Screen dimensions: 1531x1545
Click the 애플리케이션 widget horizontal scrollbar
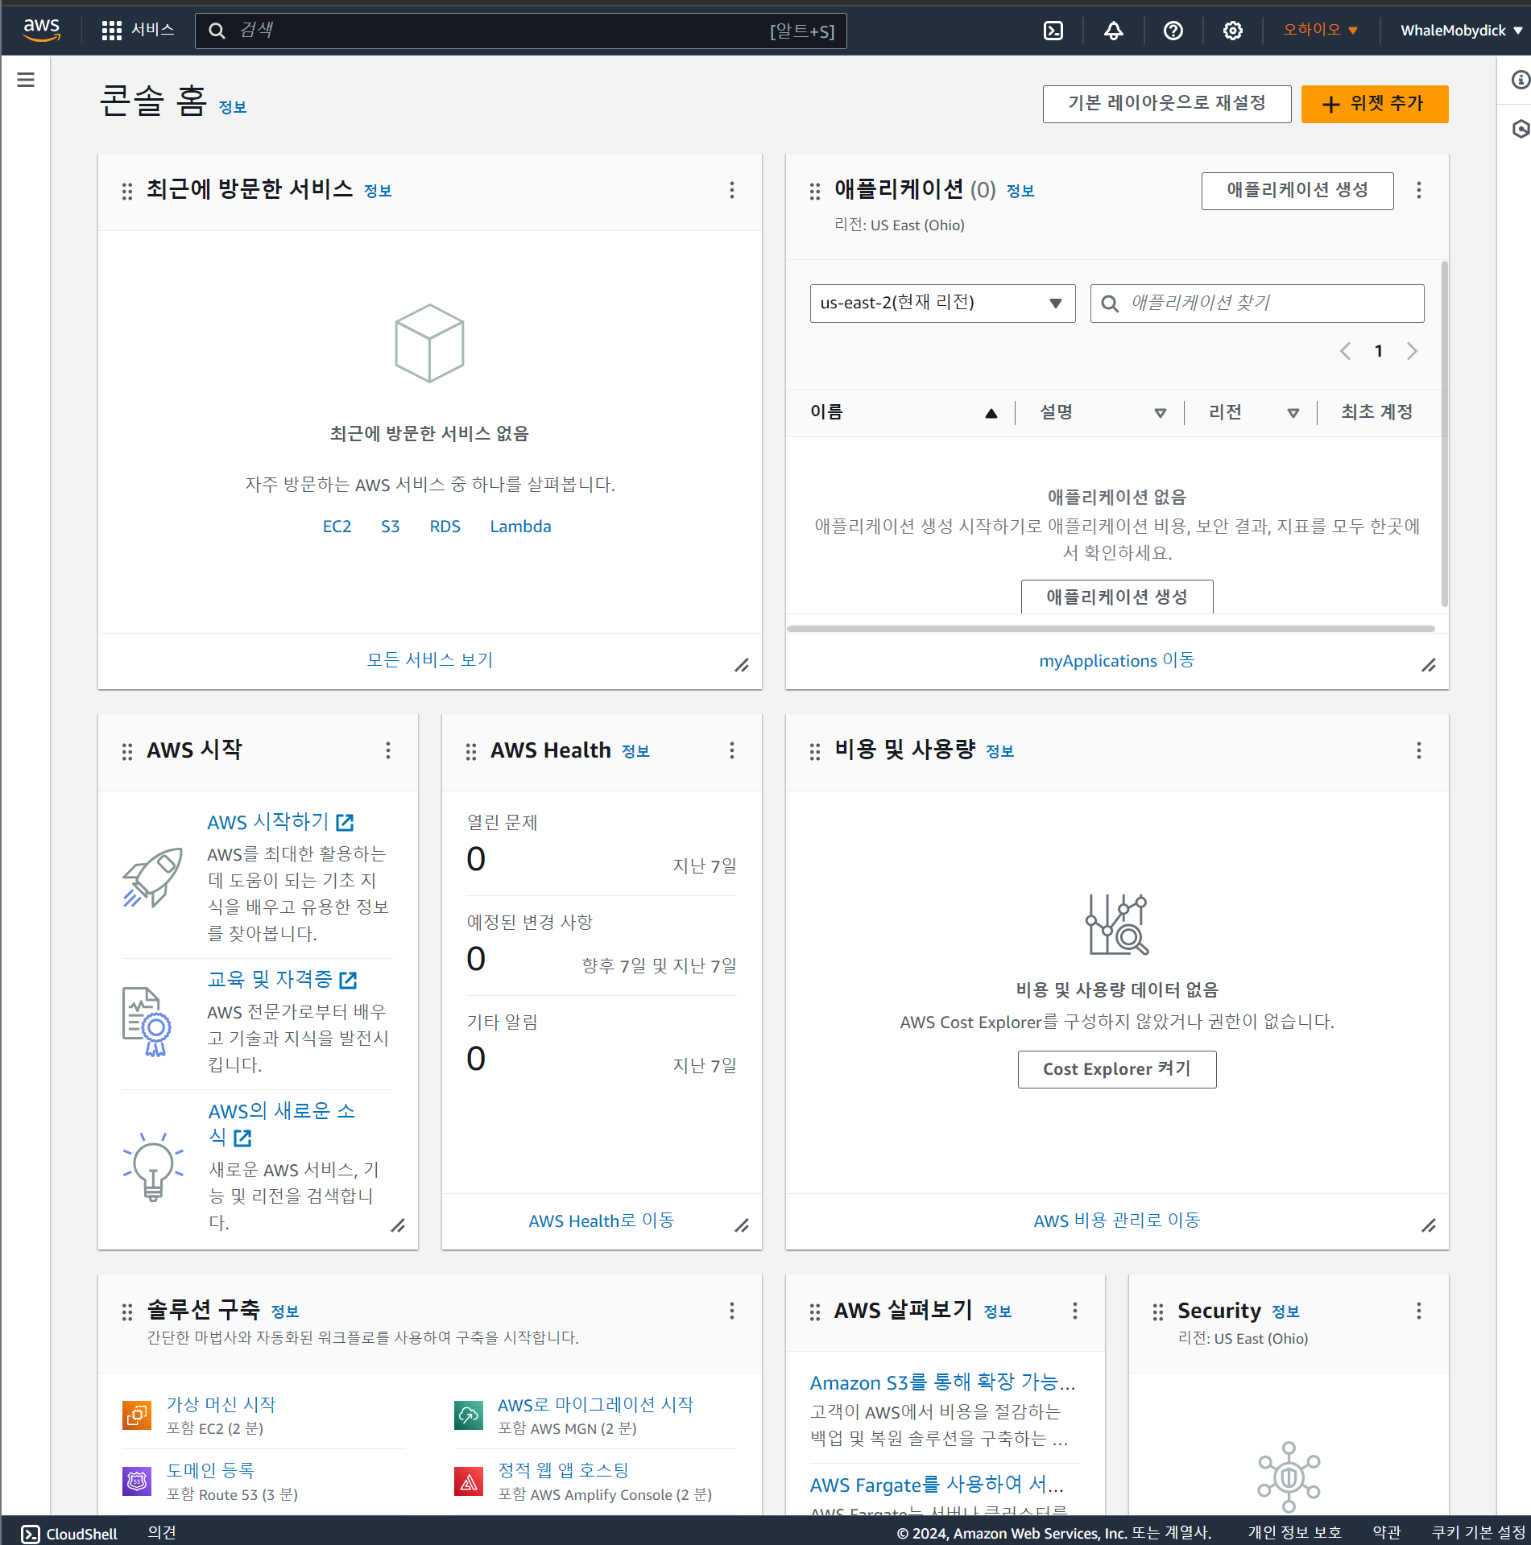click(1111, 629)
